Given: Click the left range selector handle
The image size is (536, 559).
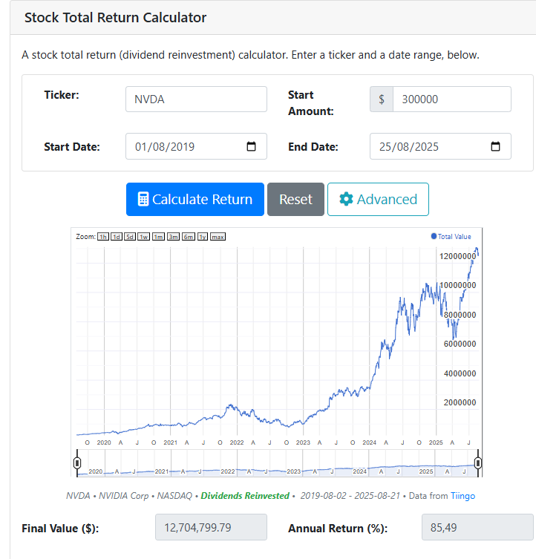Looking at the screenshot, I should pyautogui.click(x=77, y=464).
